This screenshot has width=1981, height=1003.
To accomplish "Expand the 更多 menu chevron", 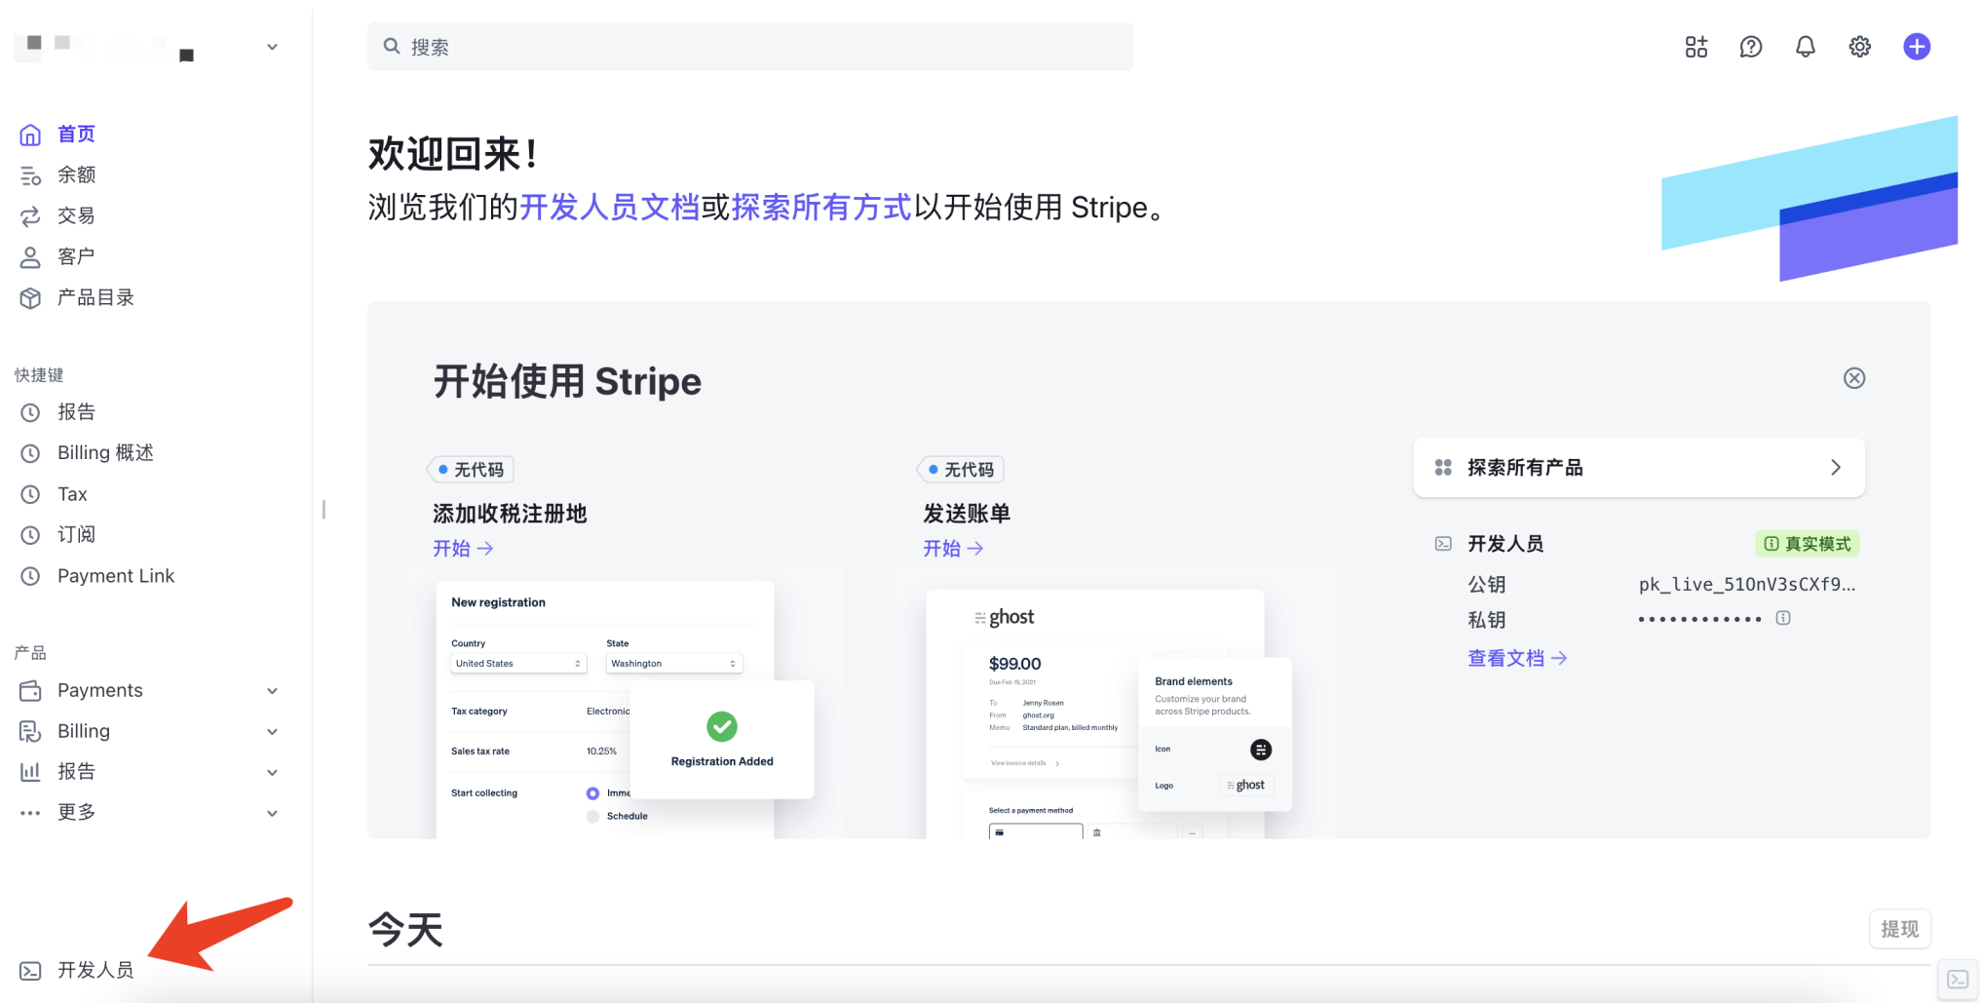I will (272, 814).
